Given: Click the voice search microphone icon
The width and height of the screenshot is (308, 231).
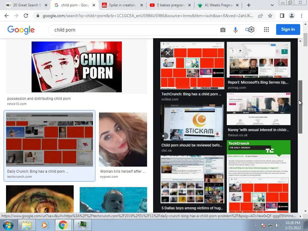Looking at the screenshot, I should [235, 30].
